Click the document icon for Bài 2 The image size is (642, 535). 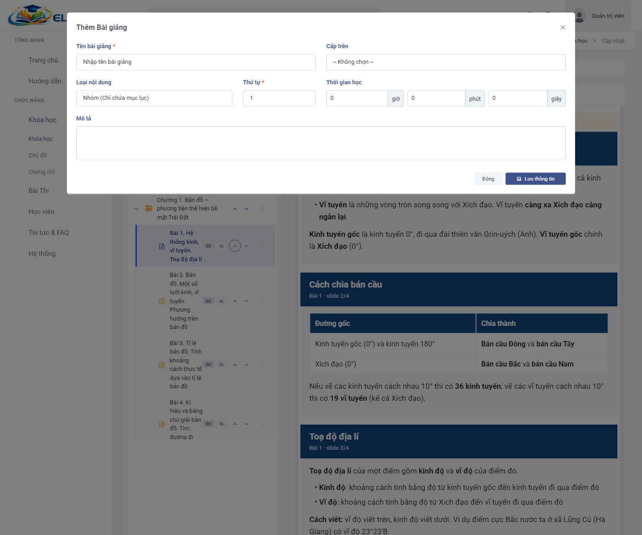click(x=162, y=301)
